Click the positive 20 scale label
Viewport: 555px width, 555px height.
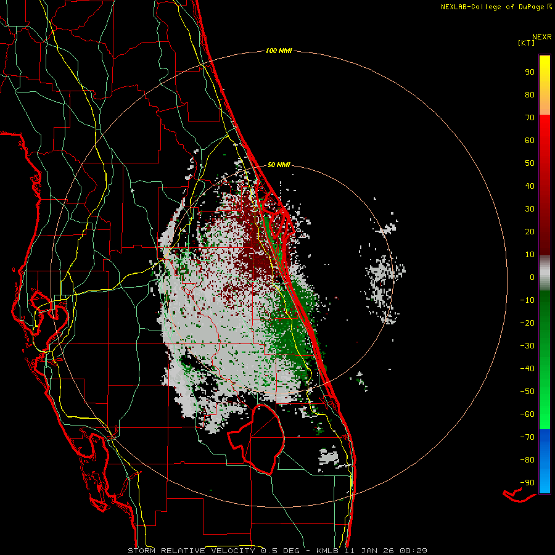[x=530, y=232]
